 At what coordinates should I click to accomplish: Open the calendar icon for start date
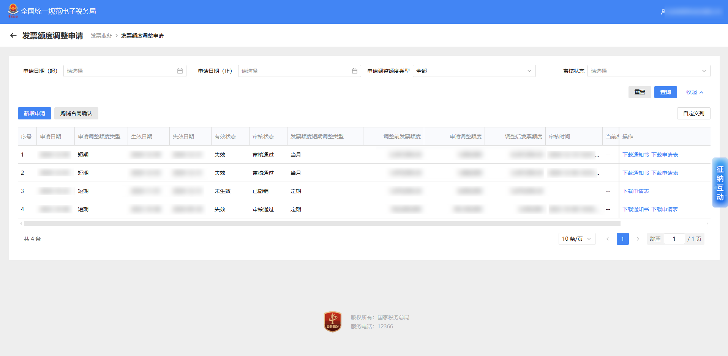[x=180, y=71]
